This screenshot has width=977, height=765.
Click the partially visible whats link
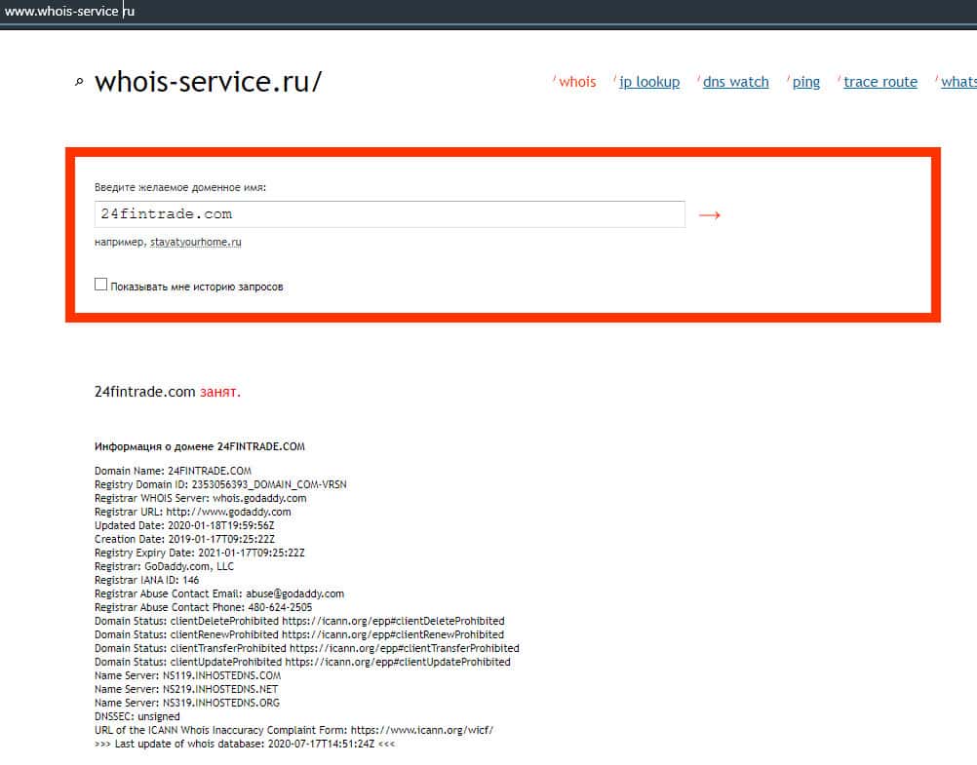(x=957, y=82)
